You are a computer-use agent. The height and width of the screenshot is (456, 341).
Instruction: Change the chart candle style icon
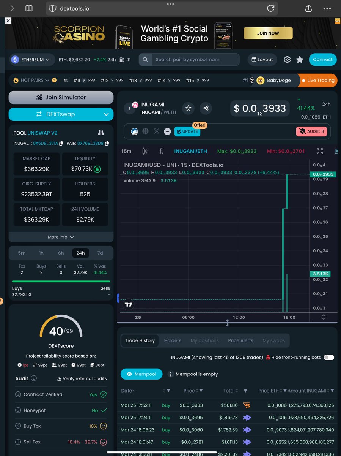click(145, 151)
